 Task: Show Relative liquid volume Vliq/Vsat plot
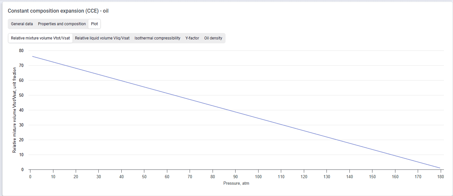[x=102, y=38]
